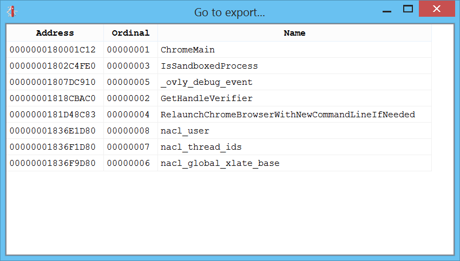The image size is (460, 261).
Task: Close the Go to export dialog
Action: 437,9
